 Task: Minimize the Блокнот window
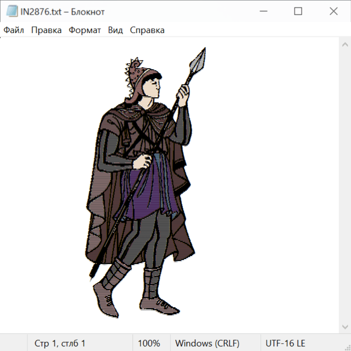(x=262, y=12)
